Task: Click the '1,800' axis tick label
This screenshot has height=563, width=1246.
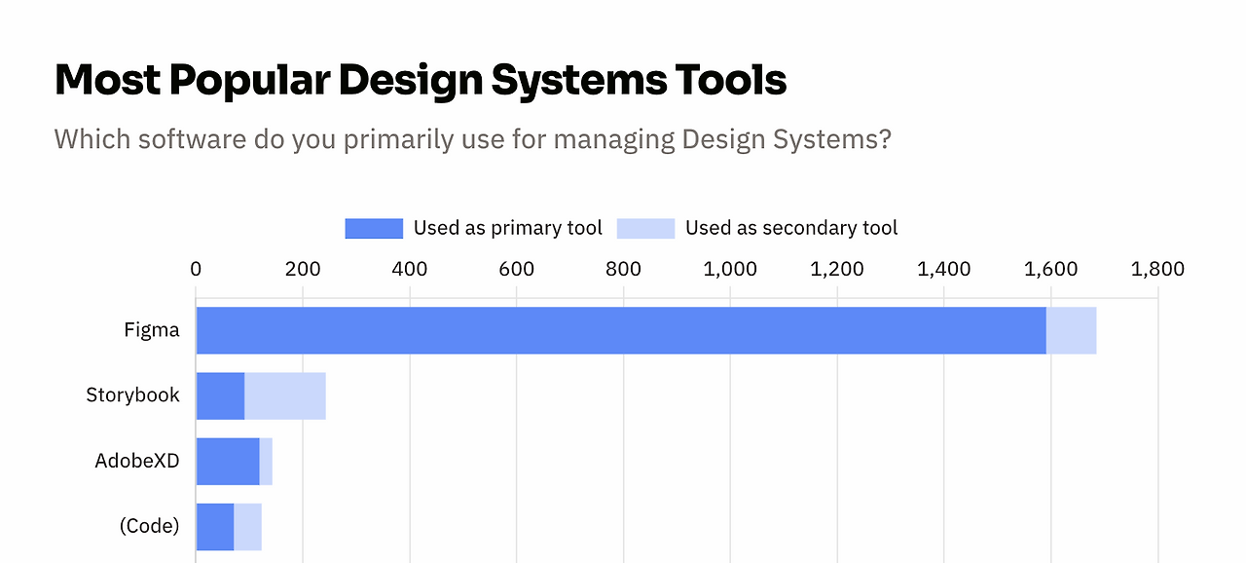Action: [x=1158, y=270]
